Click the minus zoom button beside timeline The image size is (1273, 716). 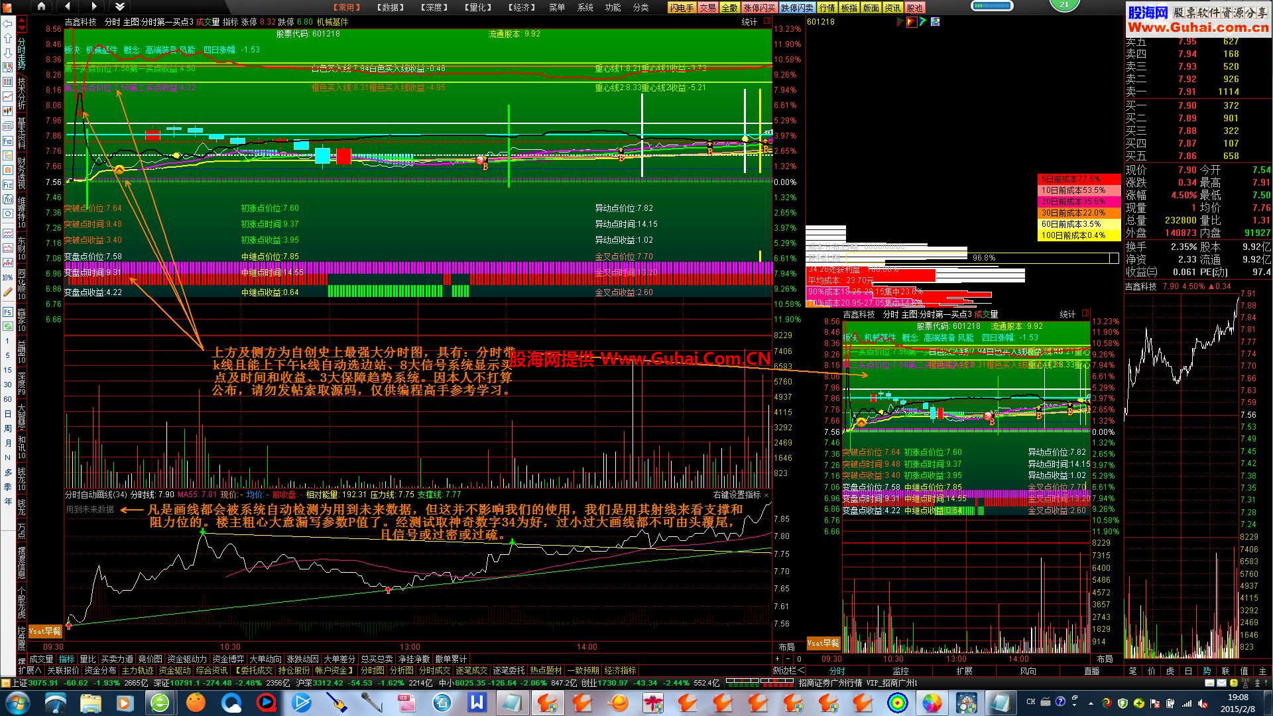tap(787, 659)
